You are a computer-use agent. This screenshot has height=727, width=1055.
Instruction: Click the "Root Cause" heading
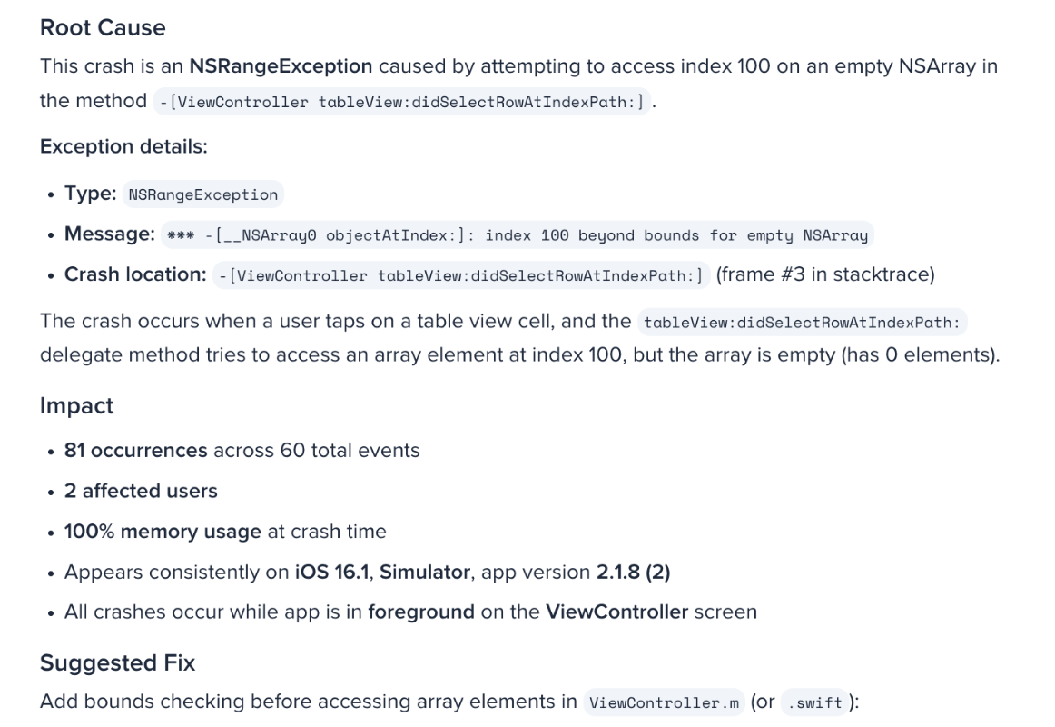tap(103, 27)
